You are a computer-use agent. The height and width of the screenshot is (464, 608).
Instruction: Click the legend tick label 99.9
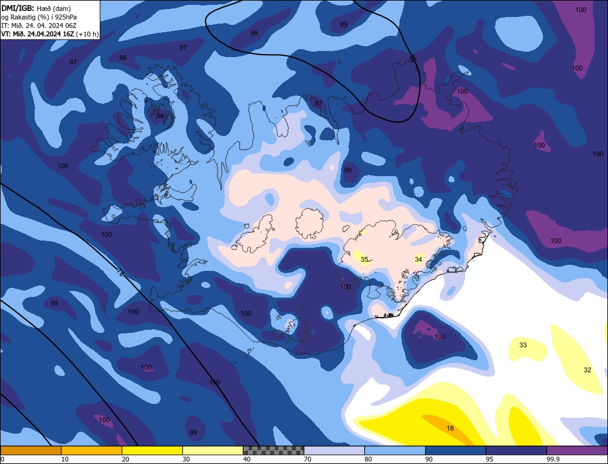[x=552, y=459]
